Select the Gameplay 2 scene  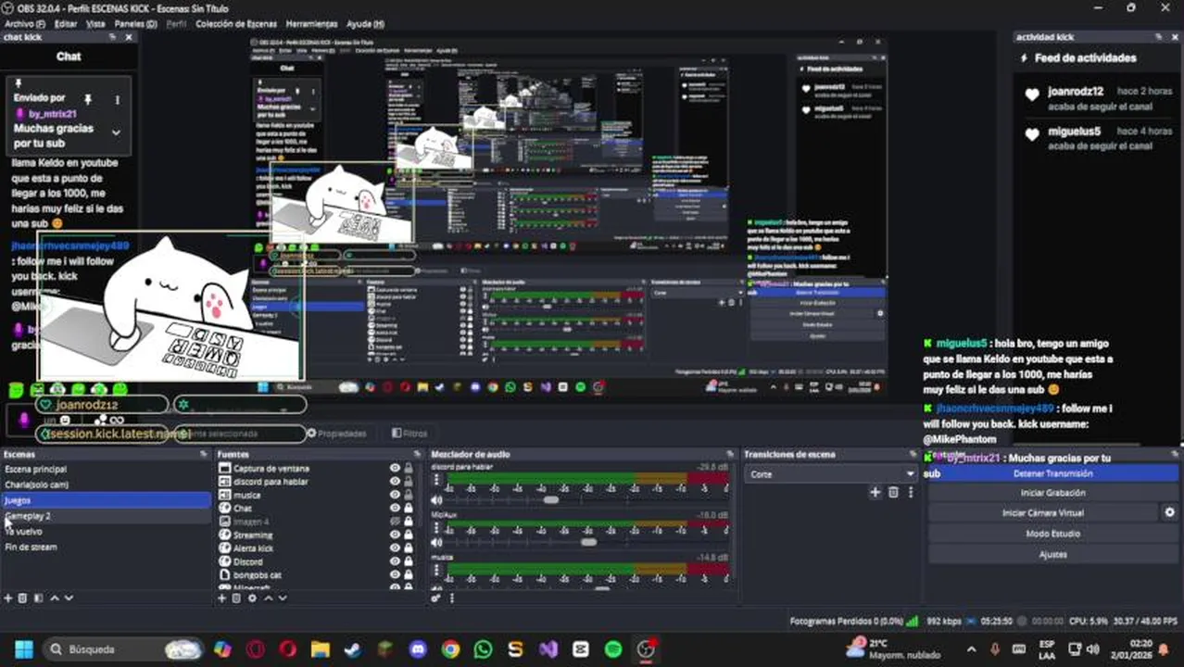tap(106, 516)
